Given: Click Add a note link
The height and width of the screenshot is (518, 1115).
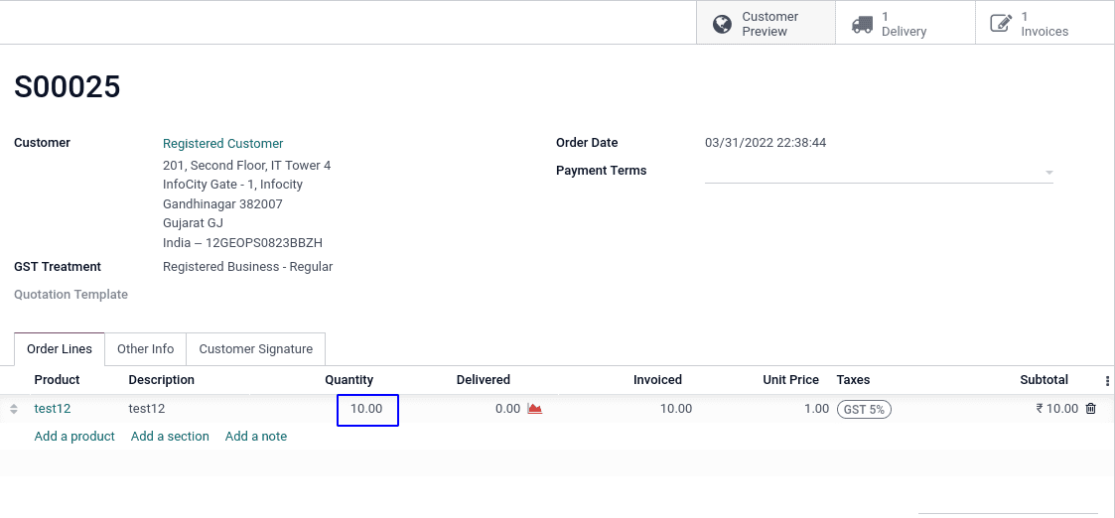Looking at the screenshot, I should tap(256, 437).
